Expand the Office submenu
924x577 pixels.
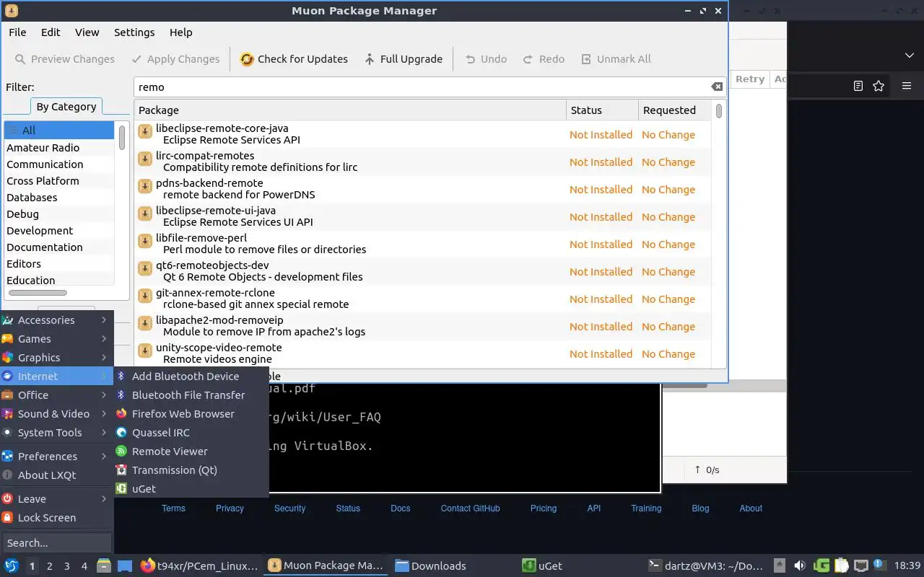pos(56,395)
